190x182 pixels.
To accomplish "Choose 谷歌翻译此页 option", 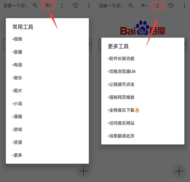I will tap(121, 136).
